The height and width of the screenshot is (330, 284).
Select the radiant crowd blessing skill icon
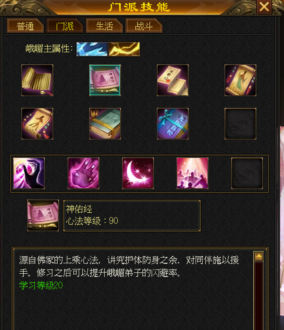coord(192,173)
